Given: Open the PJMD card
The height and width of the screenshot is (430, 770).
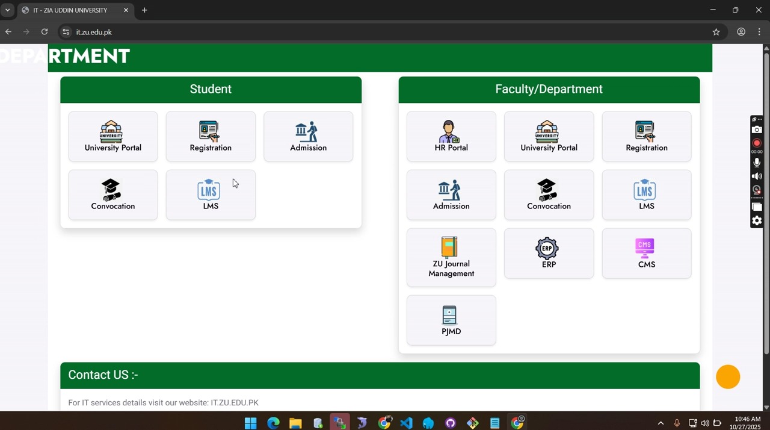Looking at the screenshot, I should click(x=451, y=320).
